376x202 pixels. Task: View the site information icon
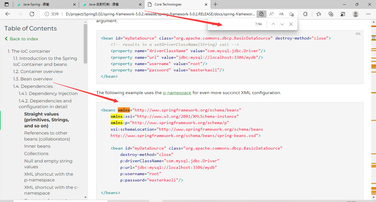tap(47, 14)
